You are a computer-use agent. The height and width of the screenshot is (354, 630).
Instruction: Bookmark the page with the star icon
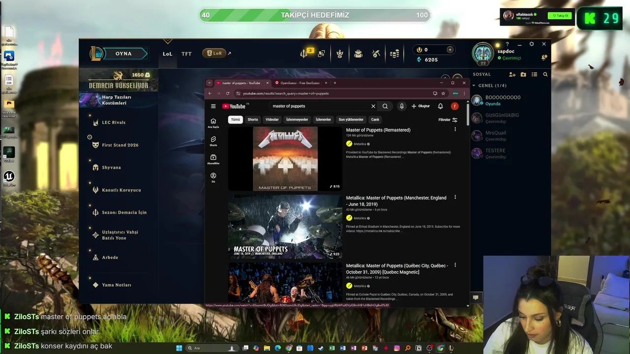point(443,93)
